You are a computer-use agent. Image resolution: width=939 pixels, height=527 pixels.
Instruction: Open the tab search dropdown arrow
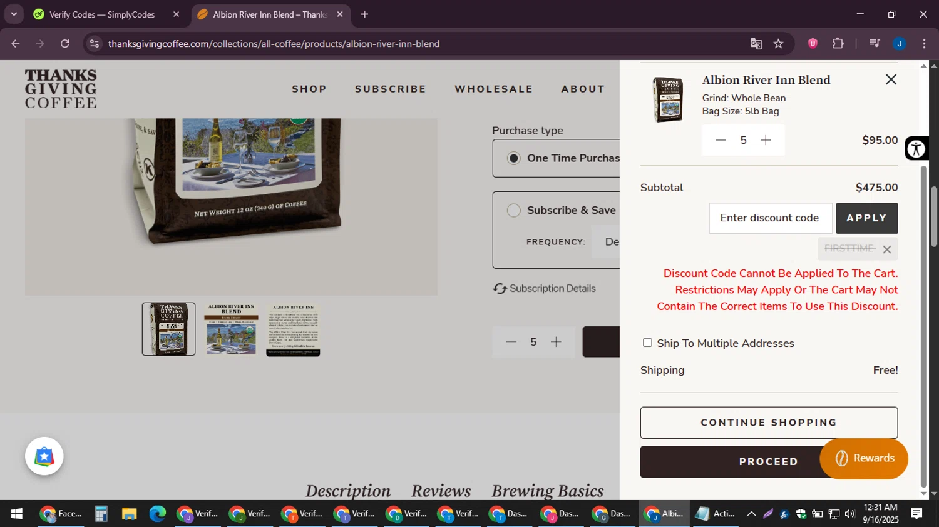tap(14, 14)
